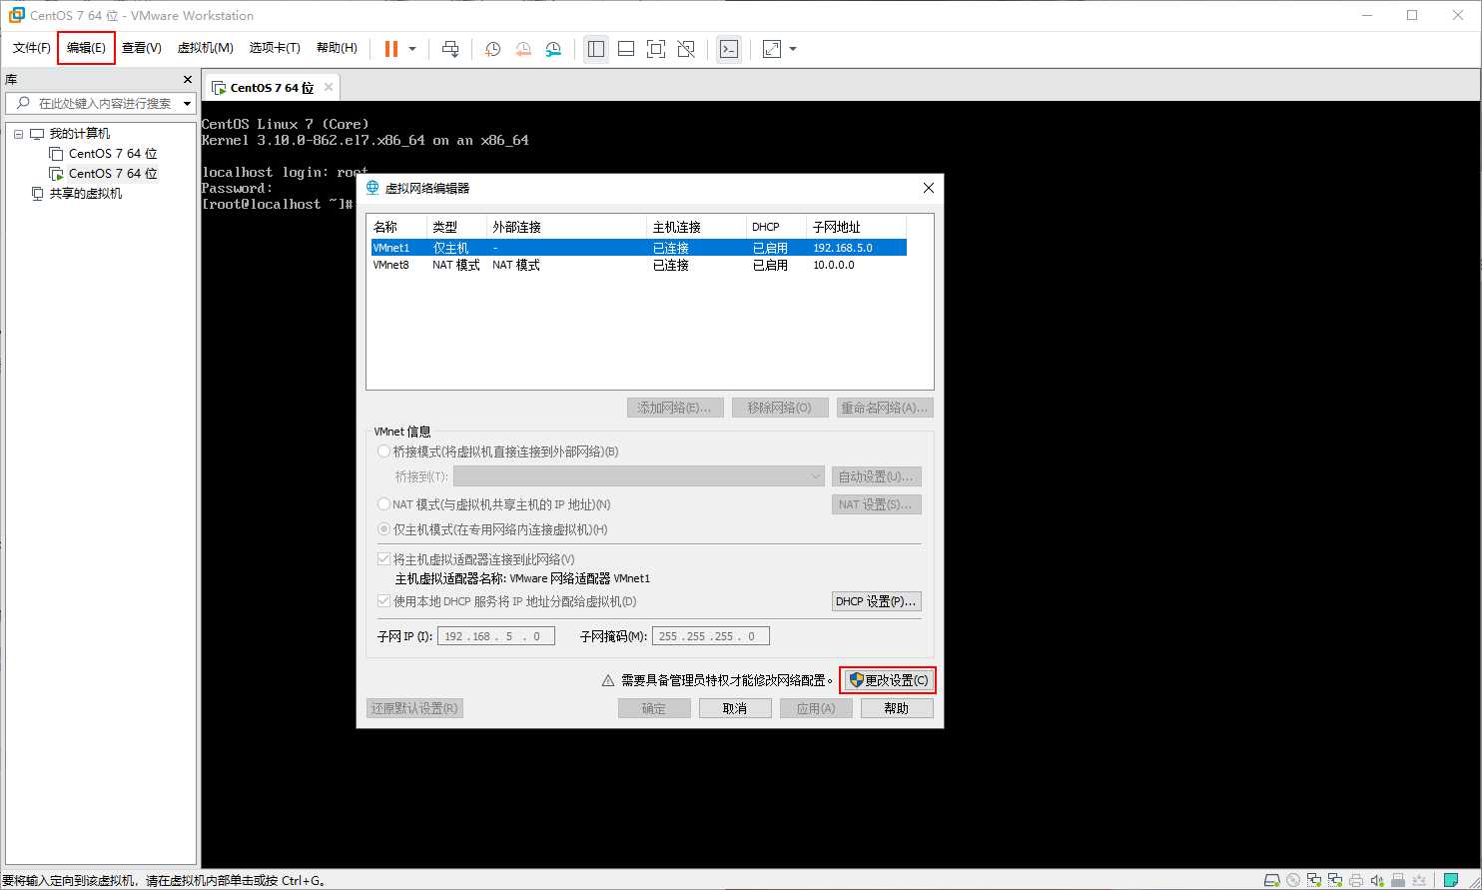Open the library search dropdown arrow
The height and width of the screenshot is (890, 1482).
coord(187,104)
